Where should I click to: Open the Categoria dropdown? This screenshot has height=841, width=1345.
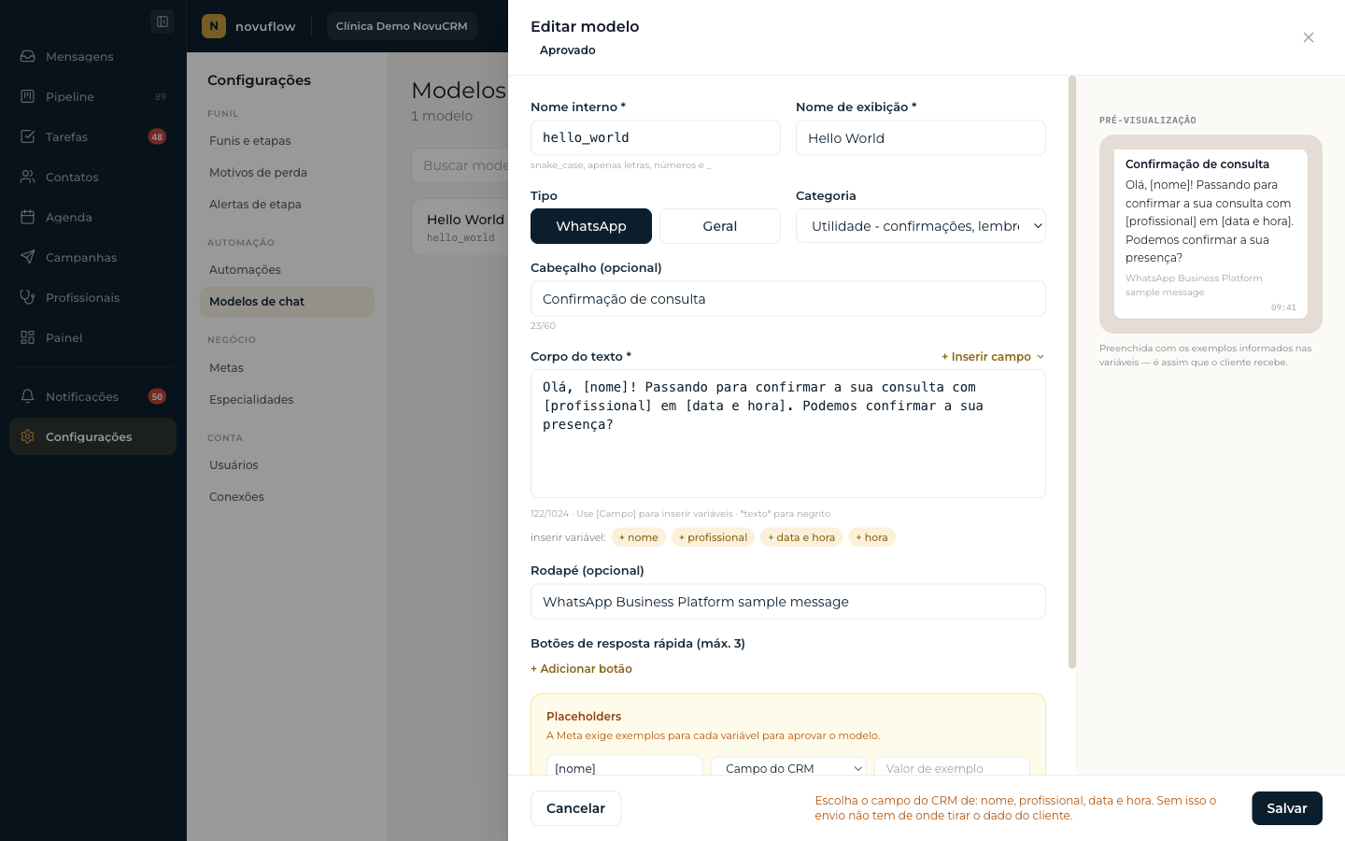921,226
